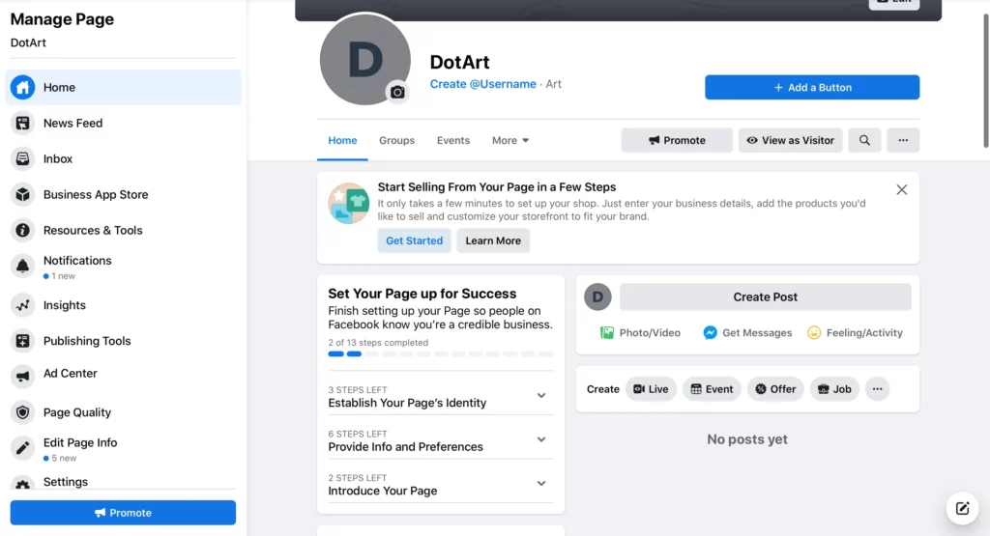Click the camera icon on profile picture
The width and height of the screenshot is (990, 536).
click(x=397, y=92)
